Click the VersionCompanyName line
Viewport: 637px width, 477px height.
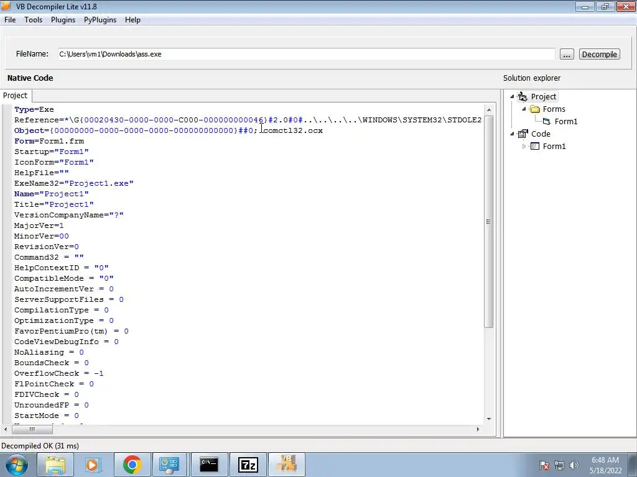coord(69,215)
